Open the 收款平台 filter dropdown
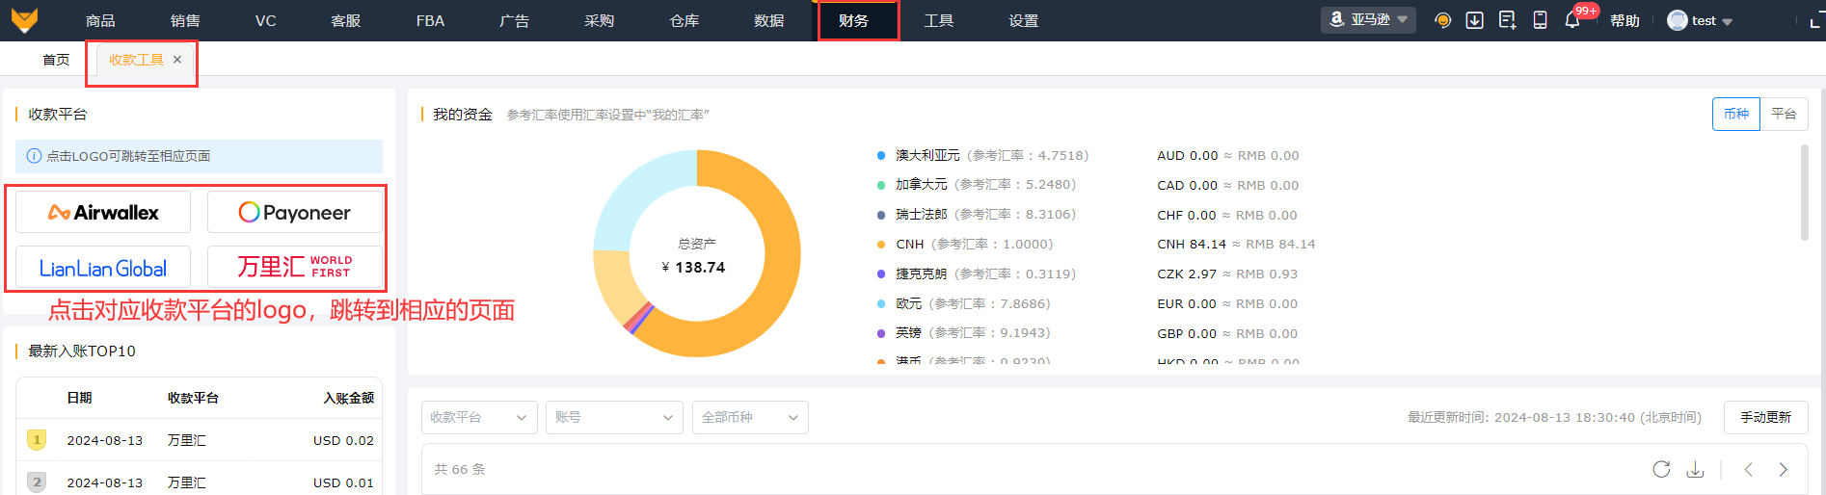1826x495 pixels. (479, 417)
